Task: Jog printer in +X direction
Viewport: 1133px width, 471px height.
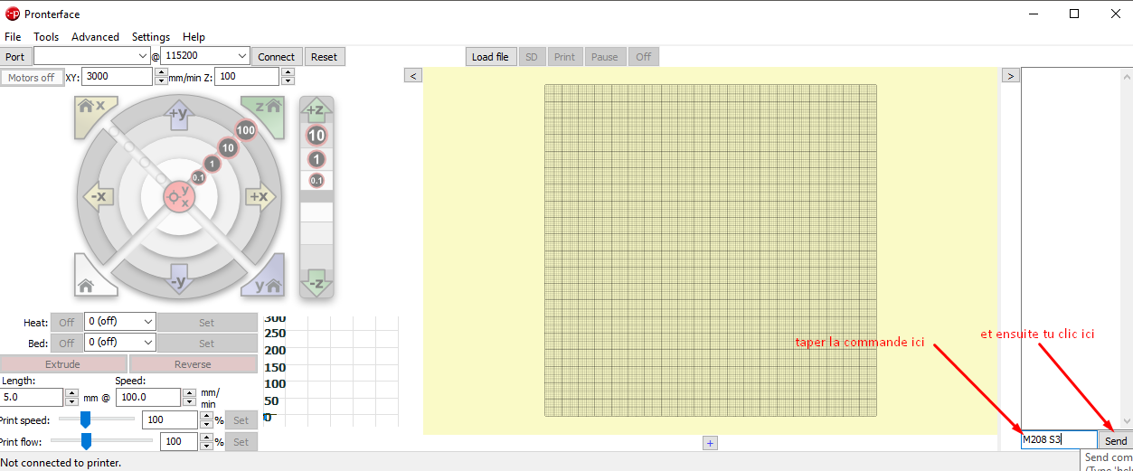Action: tap(260, 196)
